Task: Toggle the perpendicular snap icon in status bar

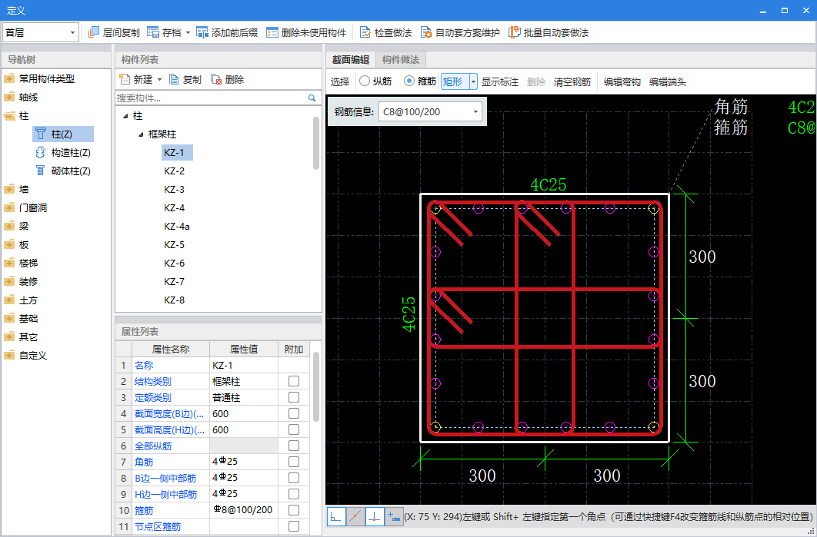Action: point(374,516)
